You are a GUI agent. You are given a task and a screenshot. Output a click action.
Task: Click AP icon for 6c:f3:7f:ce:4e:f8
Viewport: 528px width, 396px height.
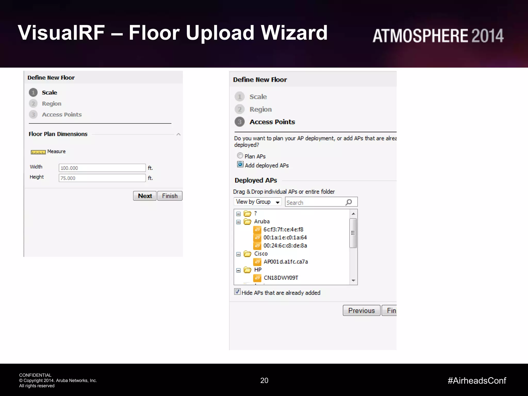click(x=257, y=229)
